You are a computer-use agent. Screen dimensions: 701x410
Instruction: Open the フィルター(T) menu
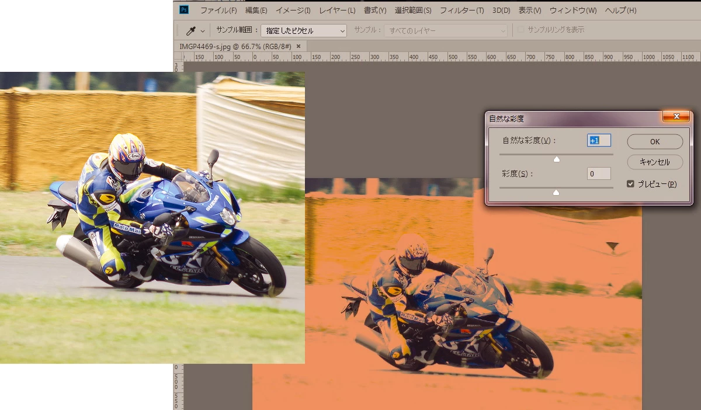pos(461,11)
